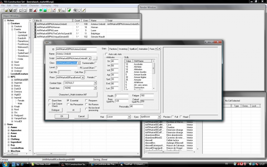Image resolution: width=267 pixels, height=167 pixels.
Task: Open Filtered Dialogue speech bubble icon
Action: (79, 10)
